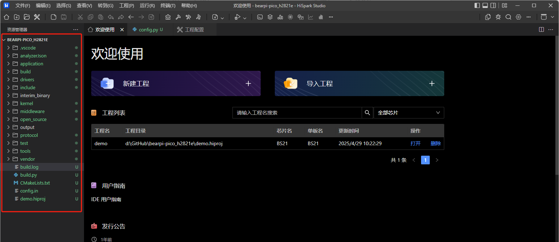Open the 工程(P) menu
This screenshot has width=559, height=242.
point(126,5)
